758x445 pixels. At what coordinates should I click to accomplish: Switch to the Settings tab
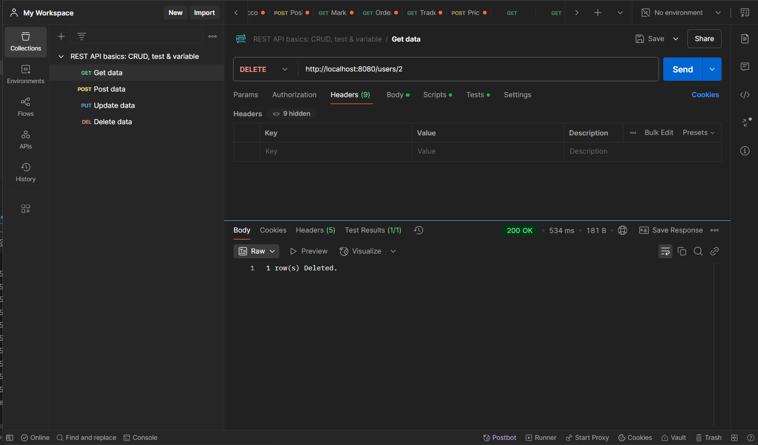pyautogui.click(x=517, y=95)
